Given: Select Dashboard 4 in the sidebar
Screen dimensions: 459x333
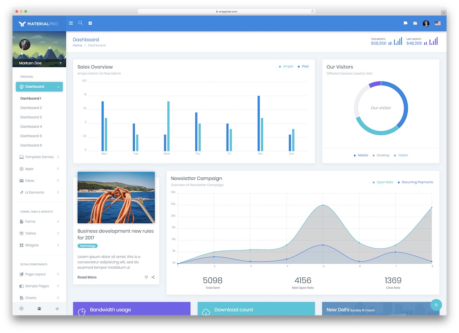Looking at the screenshot, I should (31, 126).
